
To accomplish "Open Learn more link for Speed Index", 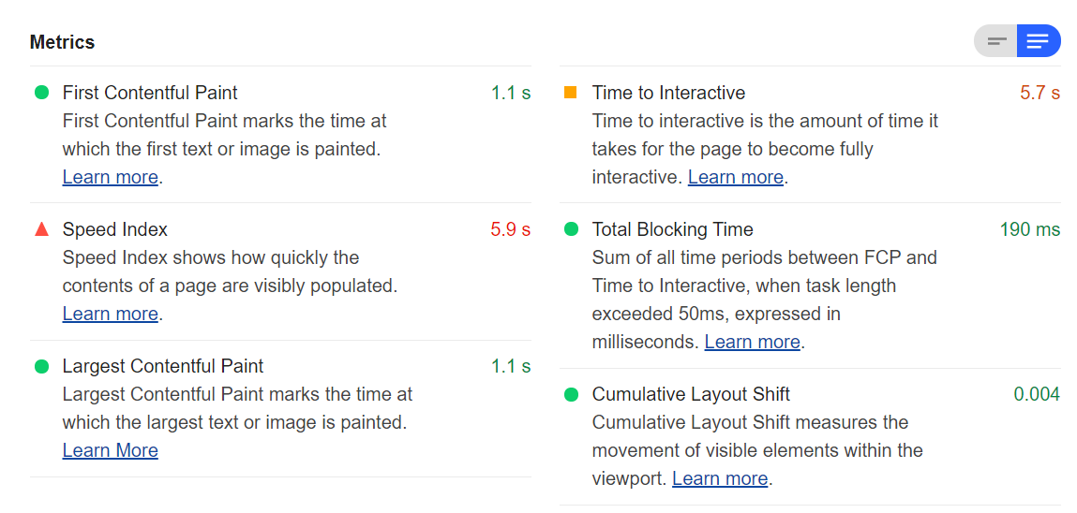I will 110,314.
